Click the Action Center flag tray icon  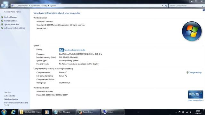tap(180, 112)
